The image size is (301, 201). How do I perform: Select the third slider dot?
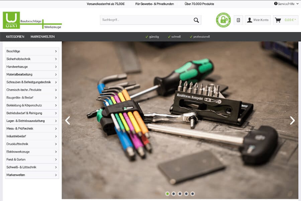click(x=180, y=194)
